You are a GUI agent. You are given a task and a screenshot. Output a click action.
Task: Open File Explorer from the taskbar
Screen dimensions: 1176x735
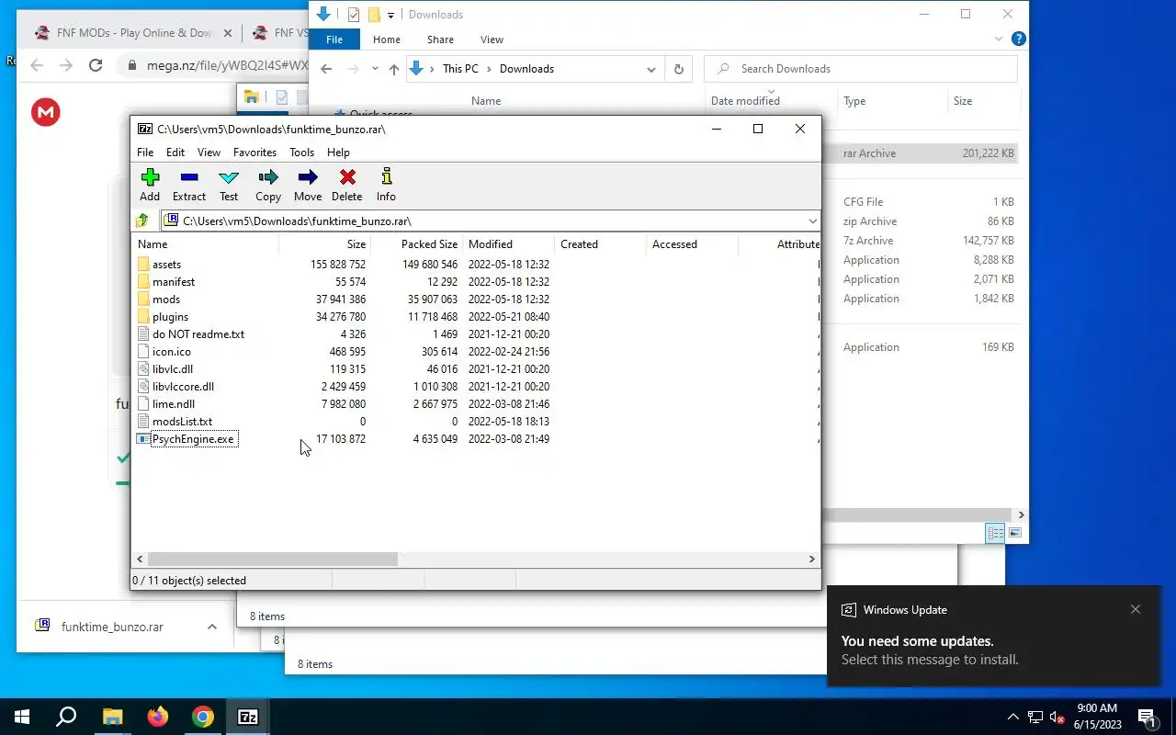coord(112,717)
